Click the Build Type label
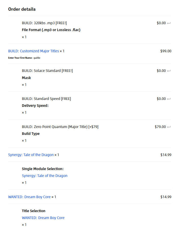Screen dimensions: 184x230 [x=31, y=134]
